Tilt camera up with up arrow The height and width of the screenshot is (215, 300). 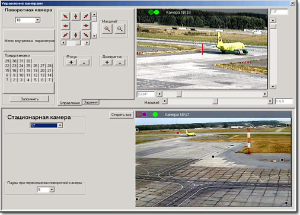pyautogui.click(x=76, y=16)
